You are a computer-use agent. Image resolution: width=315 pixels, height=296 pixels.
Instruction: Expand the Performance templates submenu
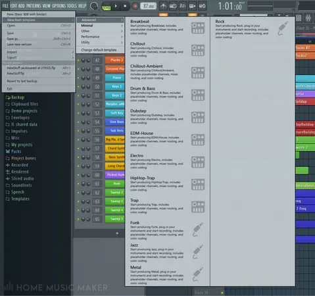pos(101,37)
